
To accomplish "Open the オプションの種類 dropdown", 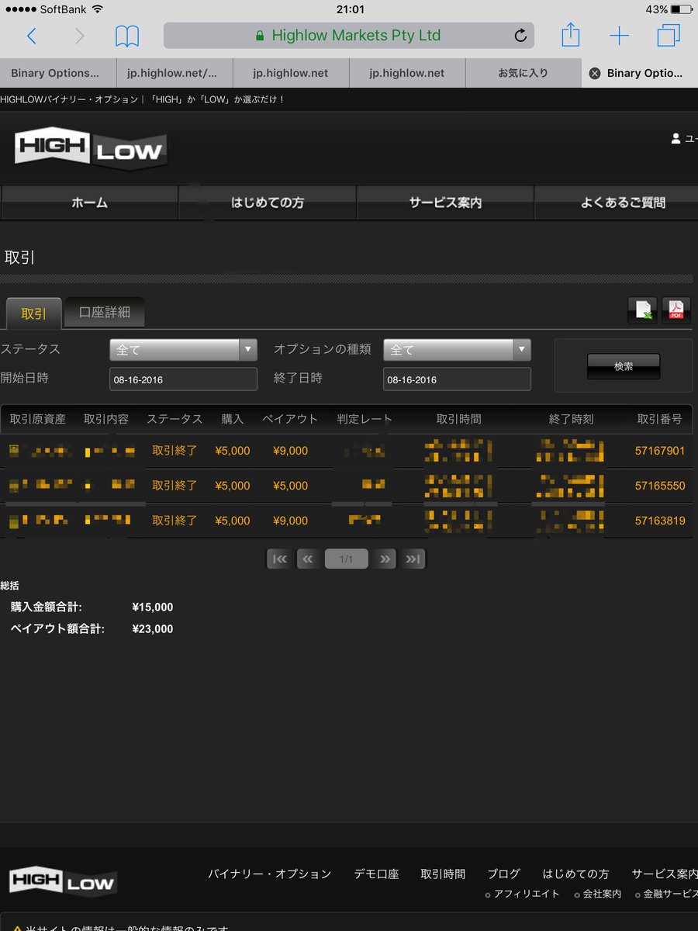I will coord(457,350).
